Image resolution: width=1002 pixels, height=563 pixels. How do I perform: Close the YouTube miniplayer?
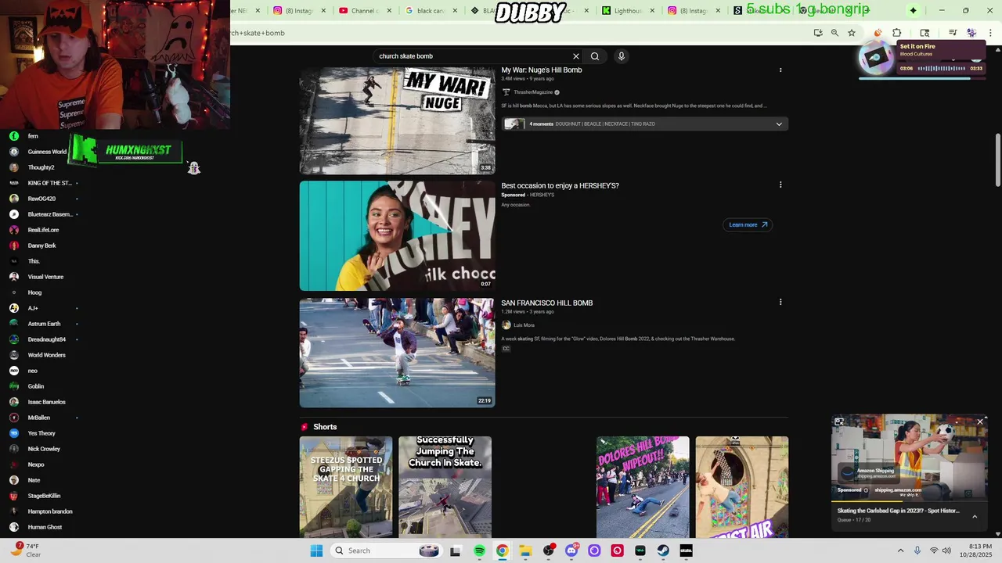click(979, 421)
